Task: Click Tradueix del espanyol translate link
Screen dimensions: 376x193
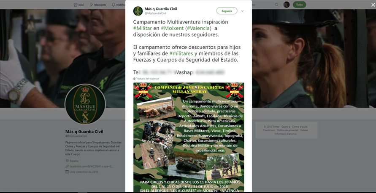Action: tap(146, 79)
